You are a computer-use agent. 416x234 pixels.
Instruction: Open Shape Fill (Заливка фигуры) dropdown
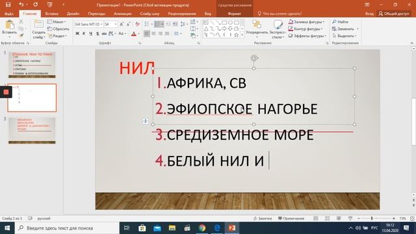coord(306,21)
